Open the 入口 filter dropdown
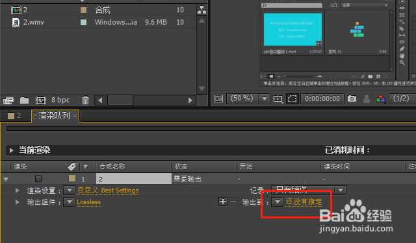This screenshot has width=416, height=243. (x=365, y=5)
